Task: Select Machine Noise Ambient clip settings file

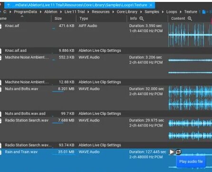Action: point(27,82)
